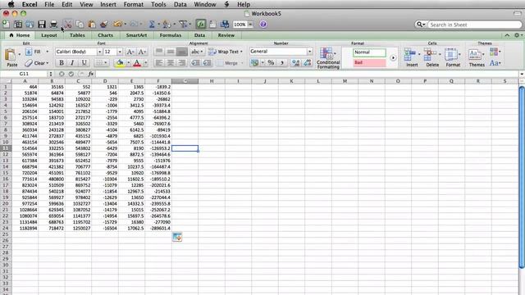Select the Format Painter brush icon
This screenshot has width=525, height=295.
coord(104,24)
